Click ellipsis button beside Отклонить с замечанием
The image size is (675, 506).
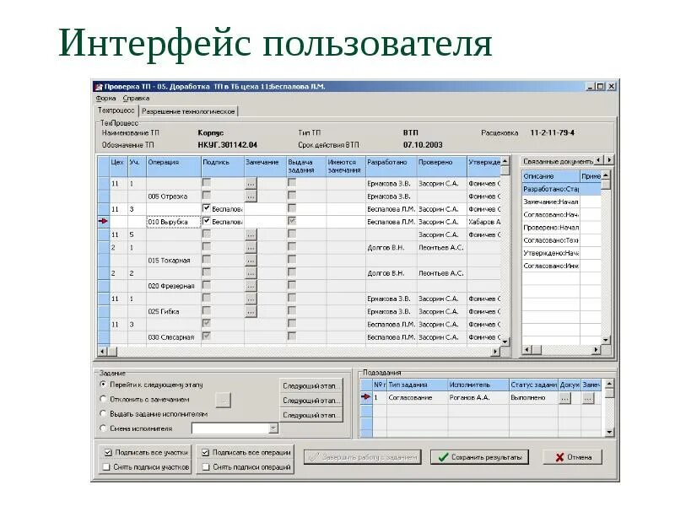click(223, 400)
